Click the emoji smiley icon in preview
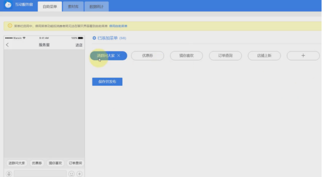Viewport: 322px width, 177px height. 72,174
